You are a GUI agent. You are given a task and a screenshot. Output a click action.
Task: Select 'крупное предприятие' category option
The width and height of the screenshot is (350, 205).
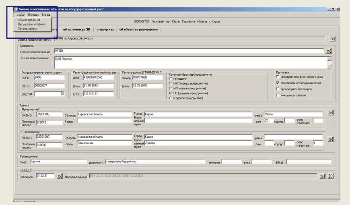pos(171,98)
